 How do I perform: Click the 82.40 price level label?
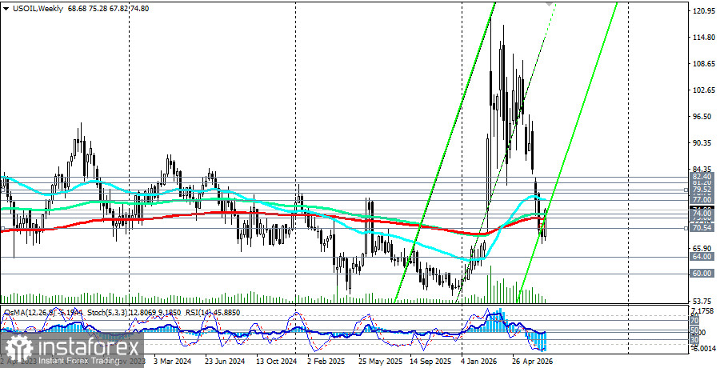[x=702, y=177]
